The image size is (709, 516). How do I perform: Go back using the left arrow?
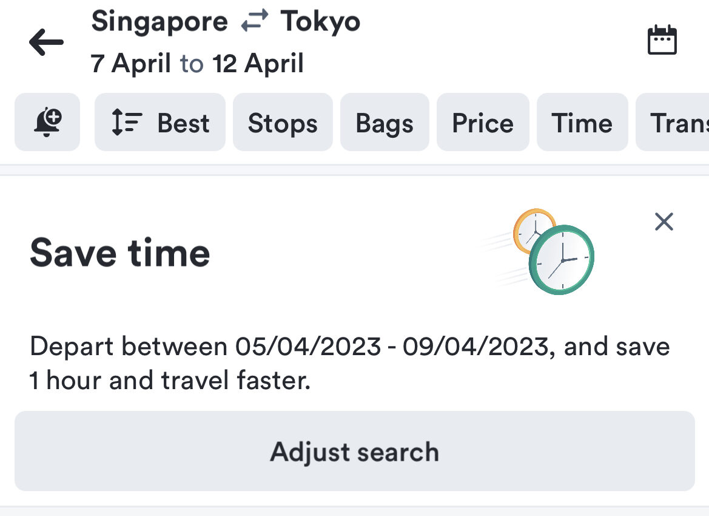click(46, 42)
